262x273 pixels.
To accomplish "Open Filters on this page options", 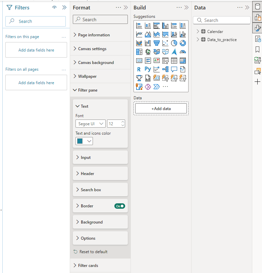I will 64,37.
